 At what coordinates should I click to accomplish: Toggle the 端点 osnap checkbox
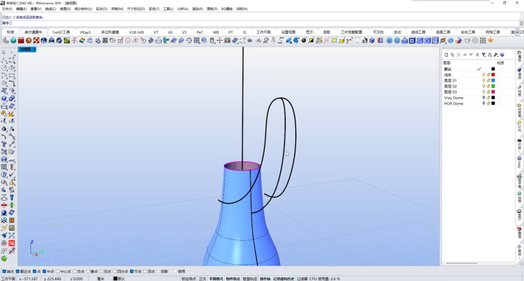[x=4, y=271]
